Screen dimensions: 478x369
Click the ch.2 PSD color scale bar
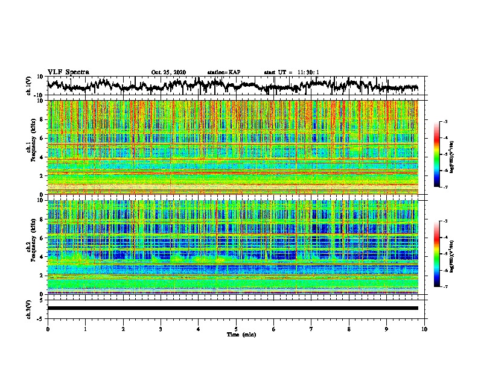tap(436, 254)
